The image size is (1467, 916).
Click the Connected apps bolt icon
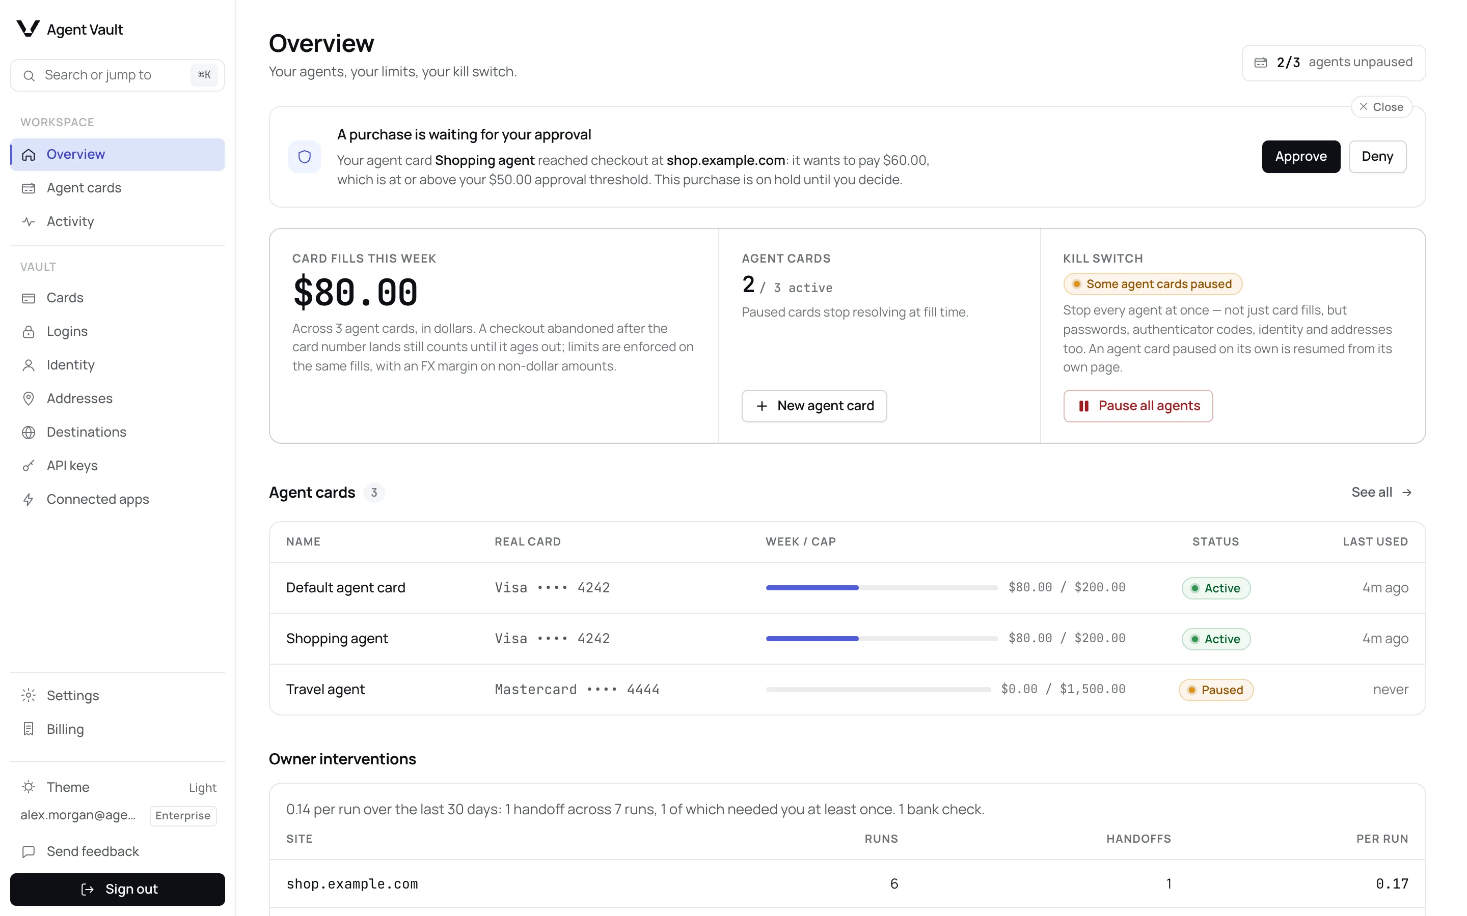pos(29,500)
